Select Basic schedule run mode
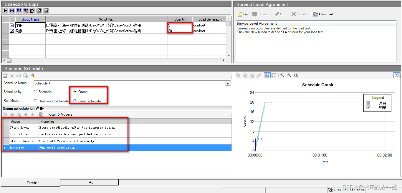402x193 pixels. click(75, 101)
